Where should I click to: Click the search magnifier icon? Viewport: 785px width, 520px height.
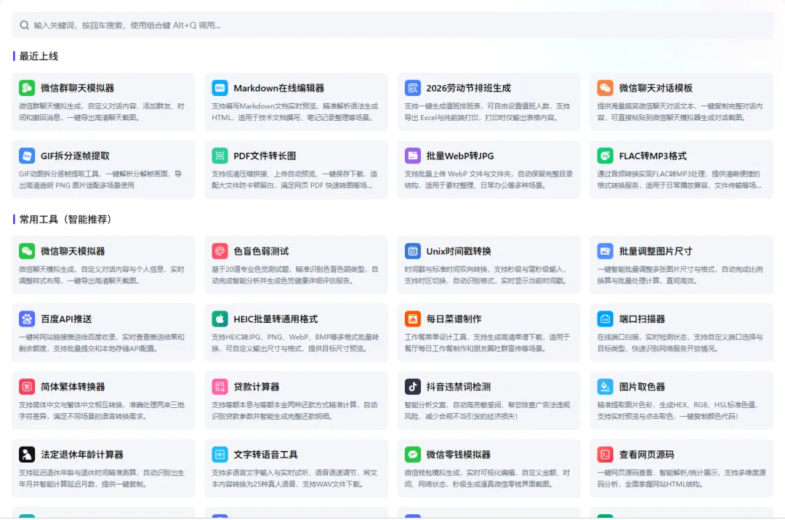tap(24, 25)
